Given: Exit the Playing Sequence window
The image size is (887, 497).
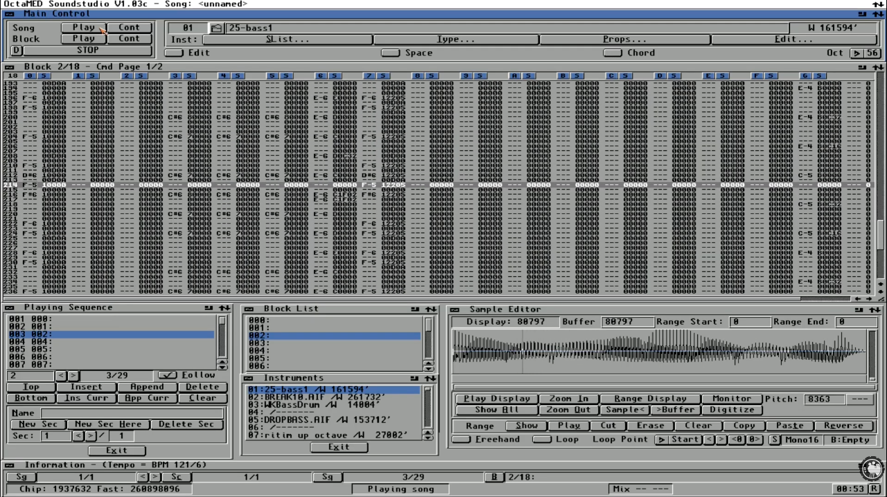Looking at the screenshot, I should point(116,451).
